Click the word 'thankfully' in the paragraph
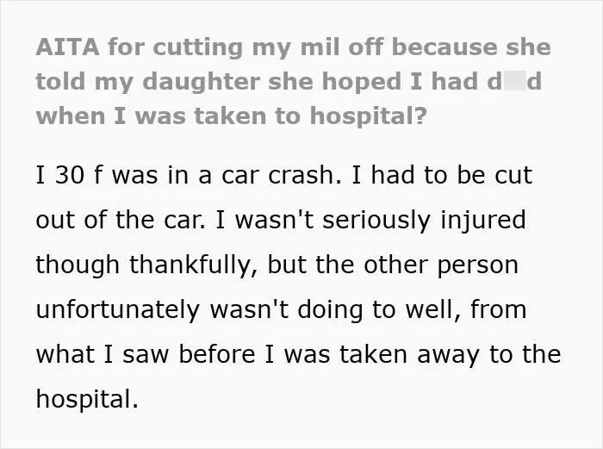 190,265
